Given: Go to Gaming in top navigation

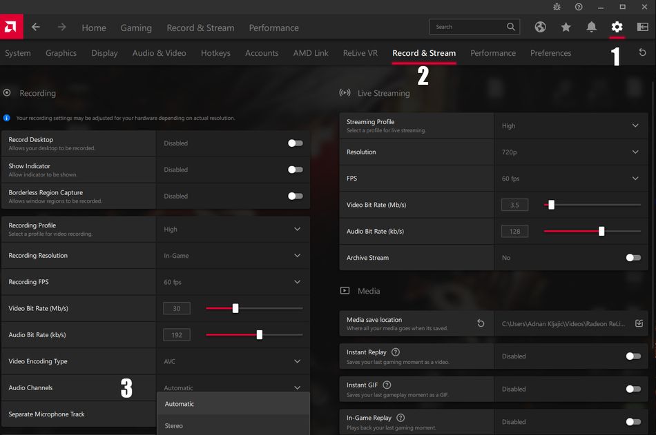Looking at the screenshot, I should (x=136, y=28).
